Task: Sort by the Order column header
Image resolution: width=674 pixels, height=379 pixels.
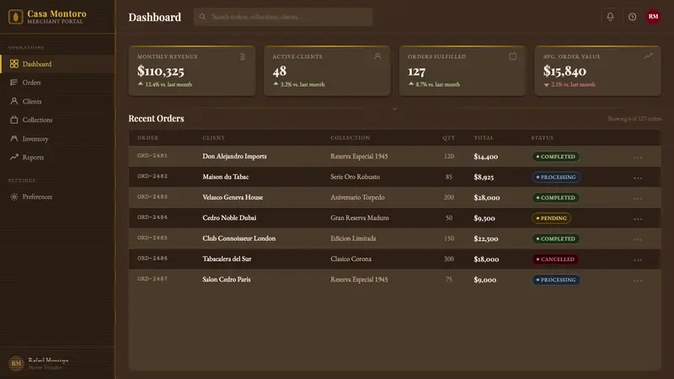Action: pyautogui.click(x=148, y=137)
